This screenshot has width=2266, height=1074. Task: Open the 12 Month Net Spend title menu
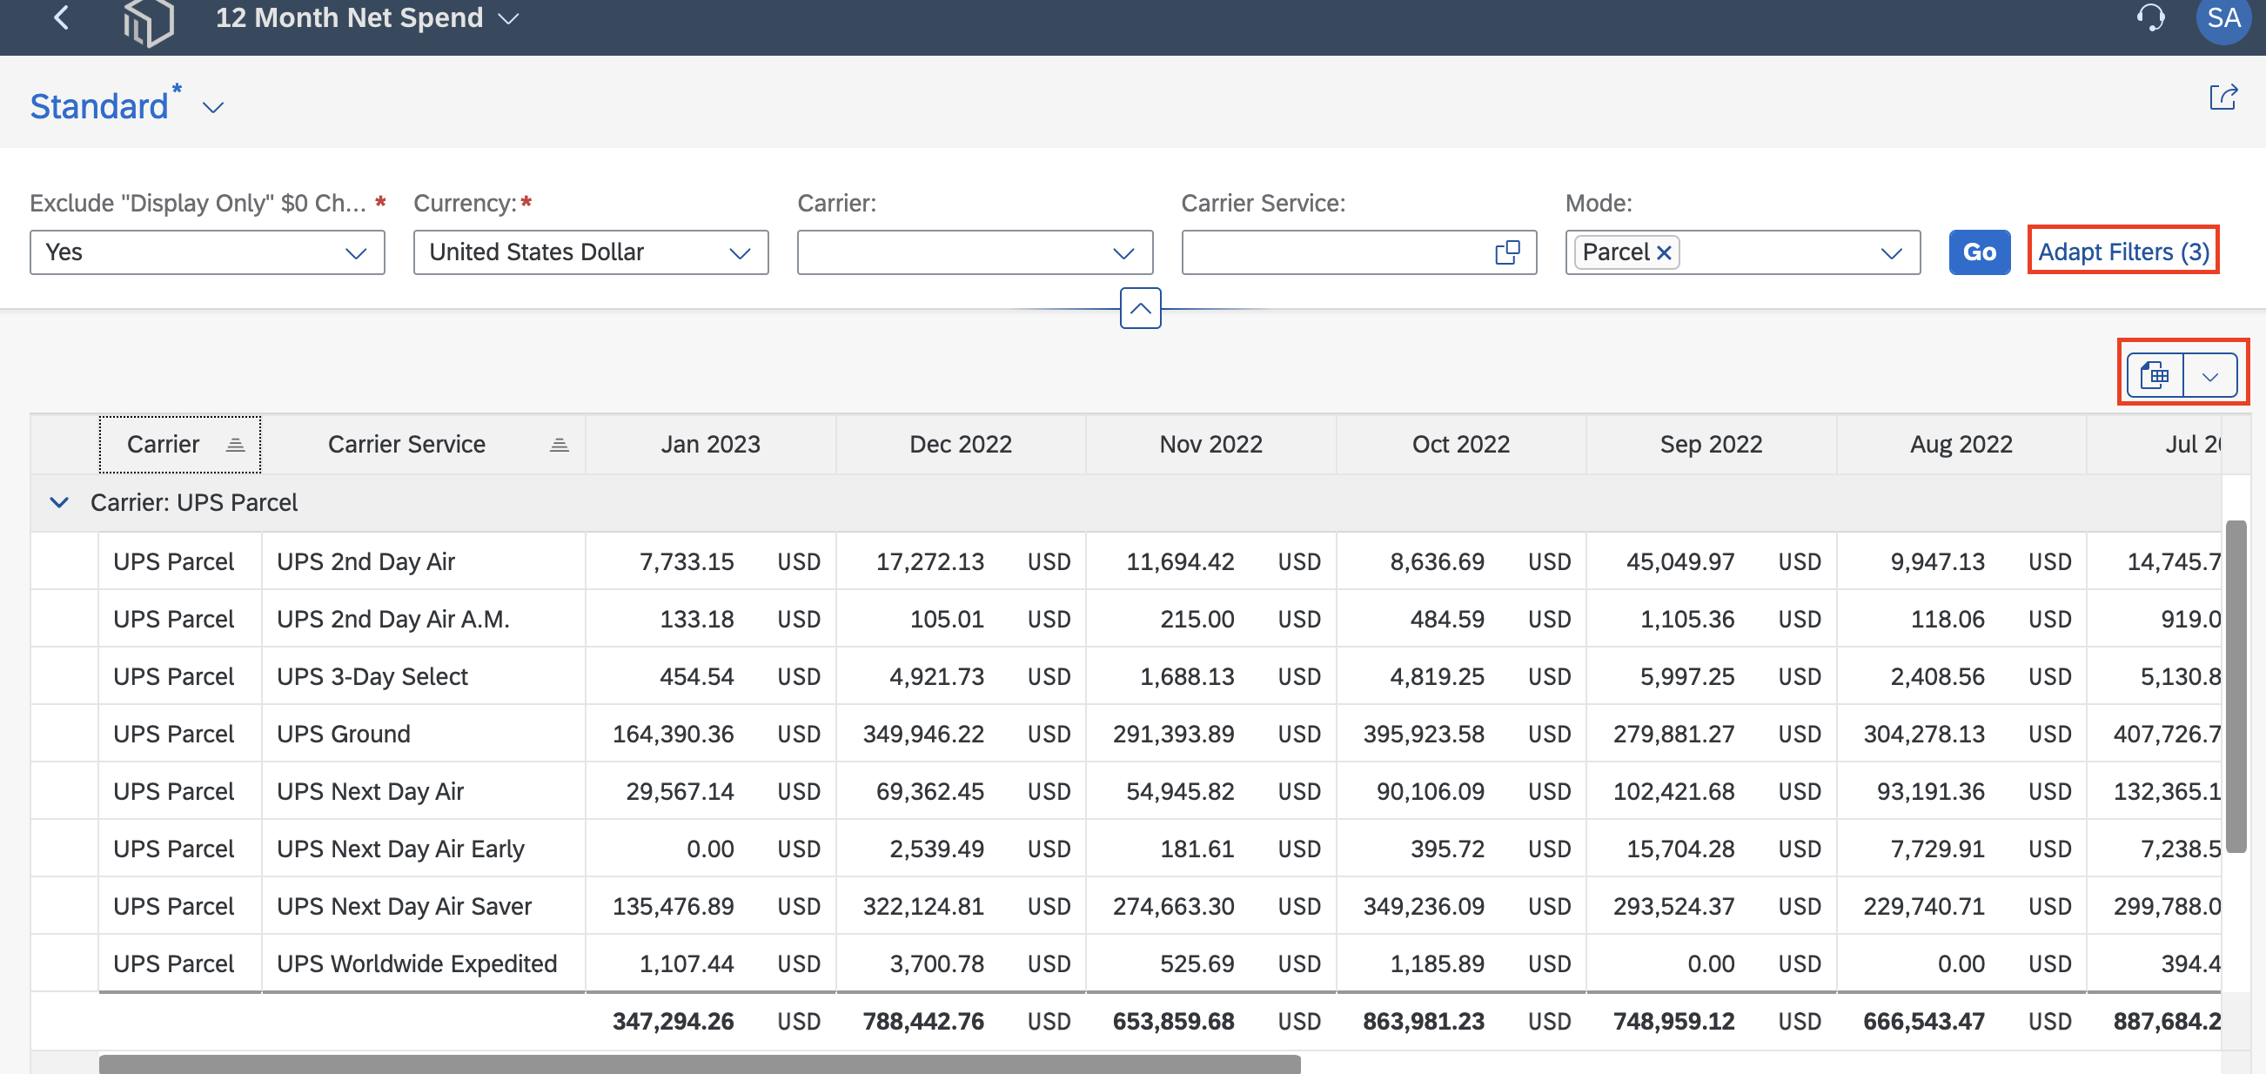coord(367,17)
